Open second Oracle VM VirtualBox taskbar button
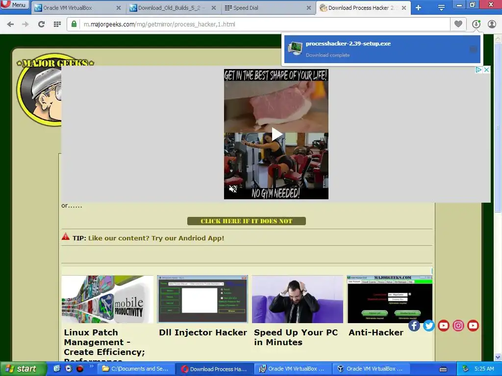The width and height of the screenshot is (502, 376). click(x=372, y=369)
